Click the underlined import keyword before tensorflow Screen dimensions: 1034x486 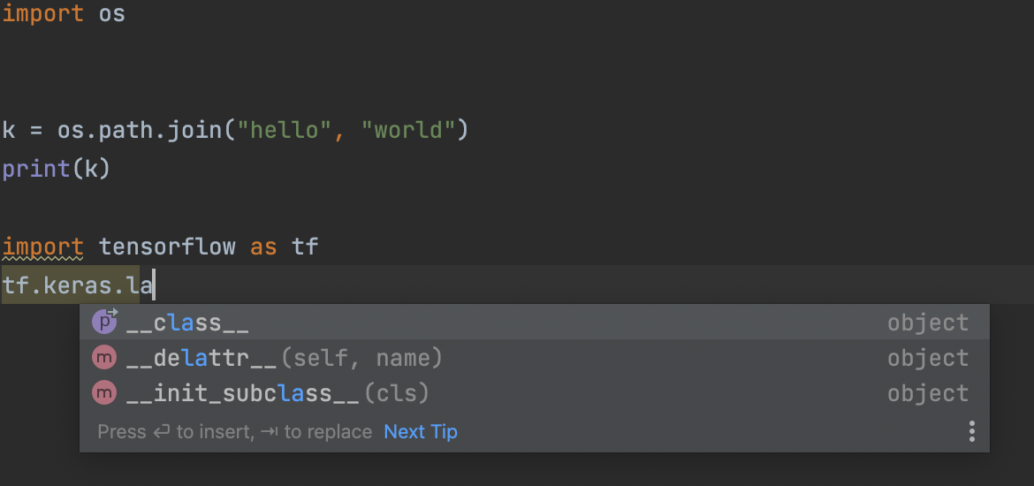point(43,247)
